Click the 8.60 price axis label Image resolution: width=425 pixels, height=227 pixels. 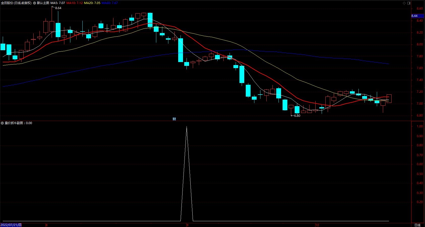point(420,9)
